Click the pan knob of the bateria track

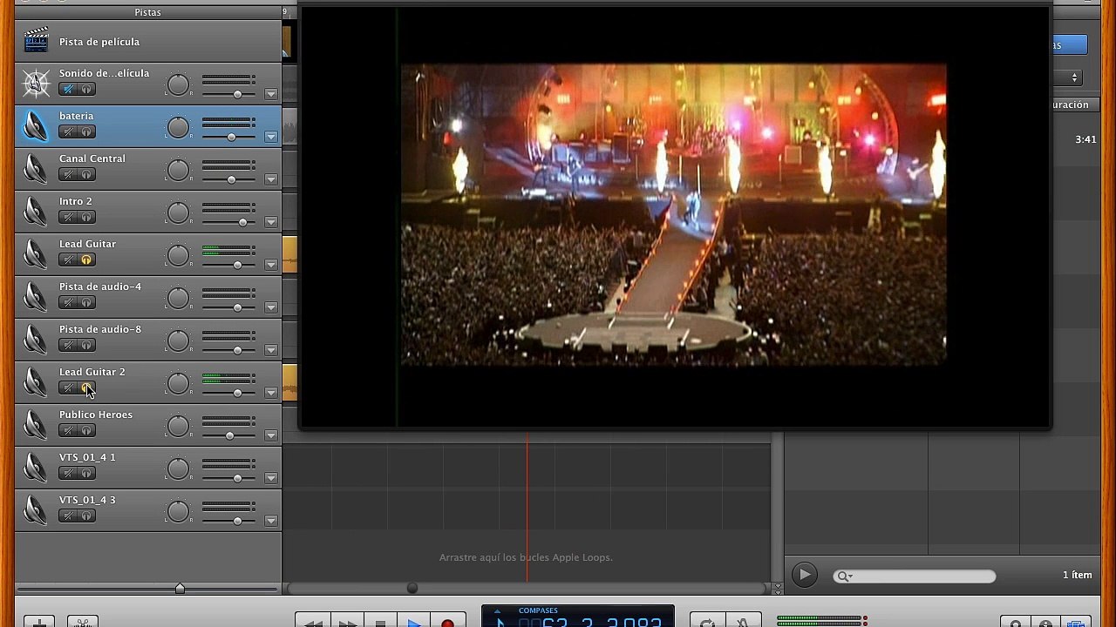click(x=178, y=127)
